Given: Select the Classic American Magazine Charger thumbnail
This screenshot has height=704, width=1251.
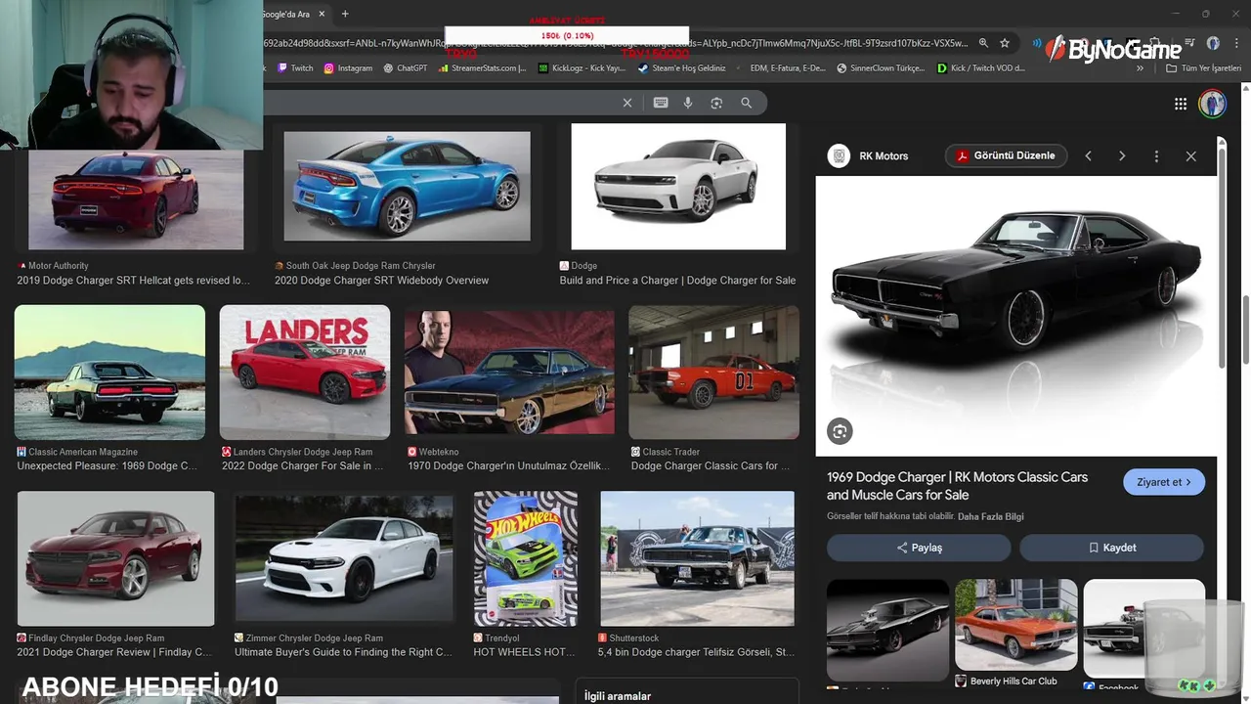Looking at the screenshot, I should (109, 373).
